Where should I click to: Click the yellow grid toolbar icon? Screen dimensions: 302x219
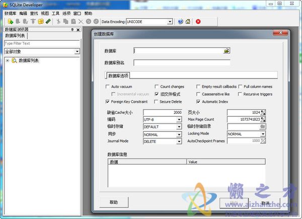coord(40,21)
